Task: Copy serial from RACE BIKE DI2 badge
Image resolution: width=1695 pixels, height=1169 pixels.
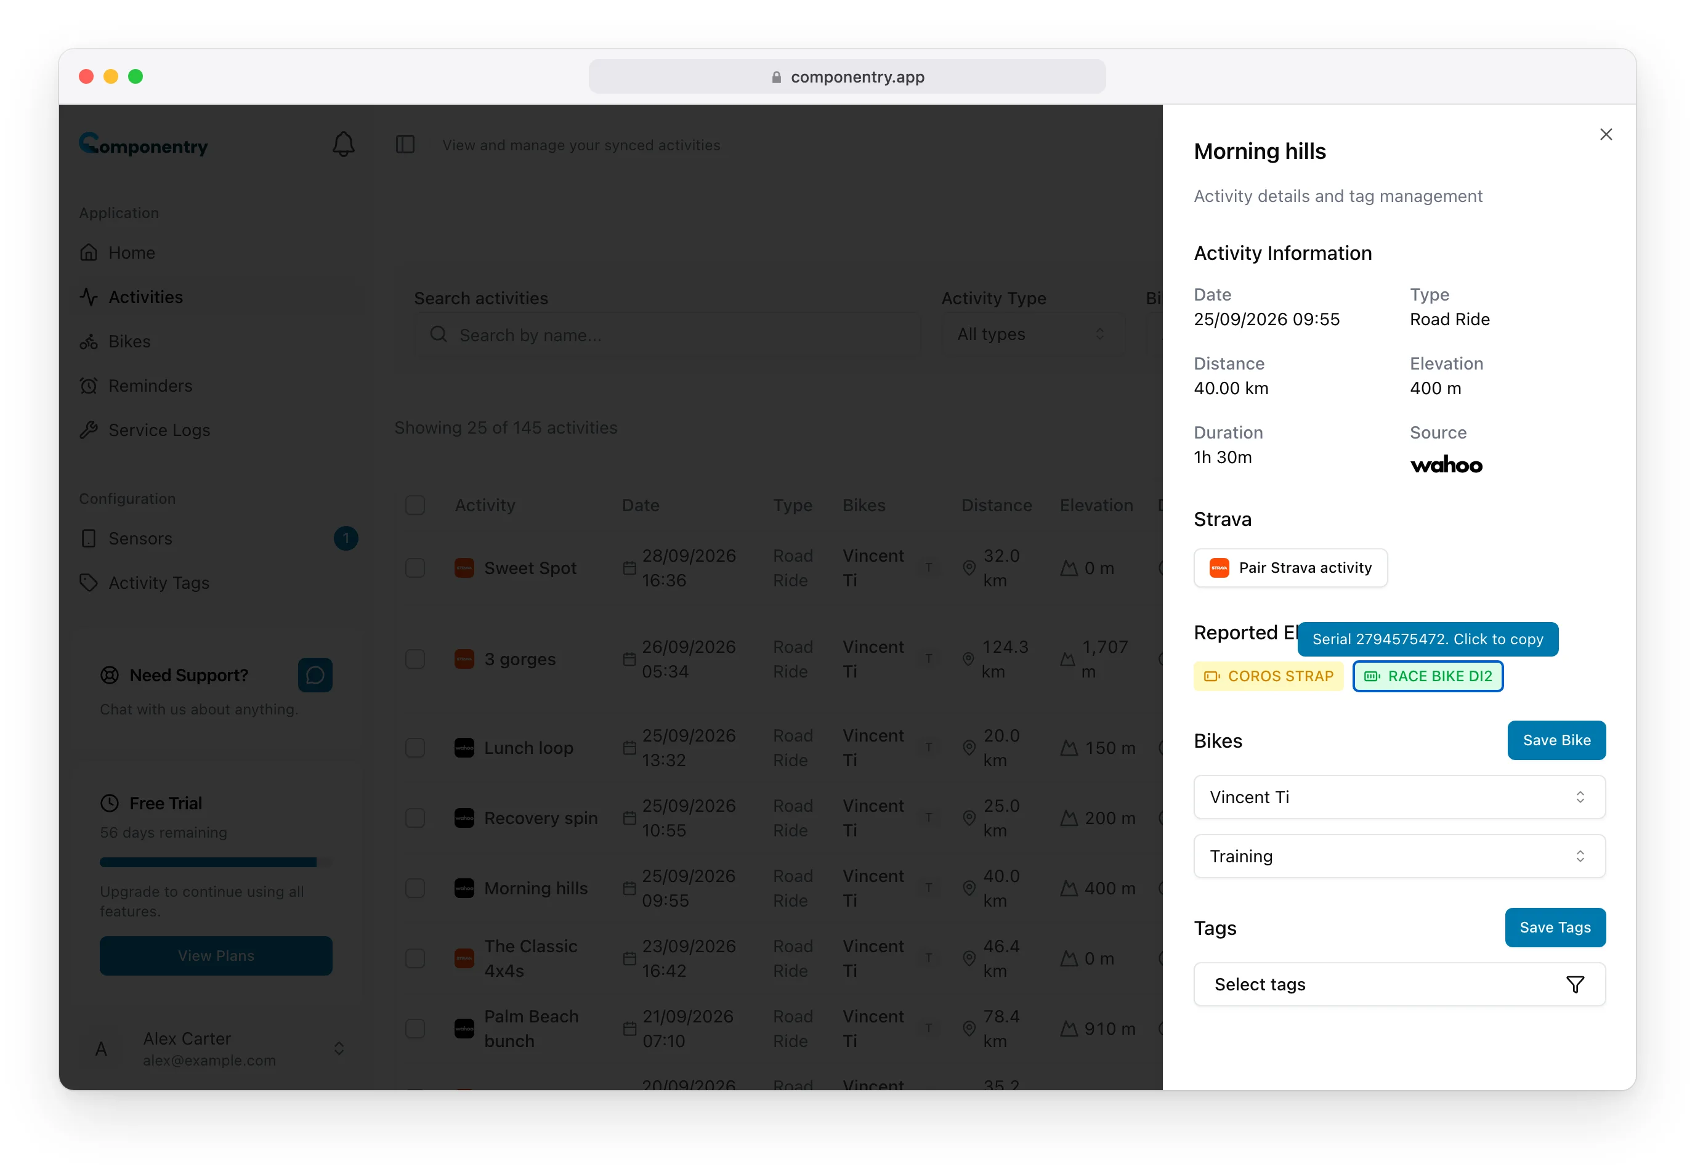Action: (x=1428, y=676)
